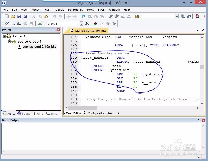Pin the Build Output panel

pos(198,120)
